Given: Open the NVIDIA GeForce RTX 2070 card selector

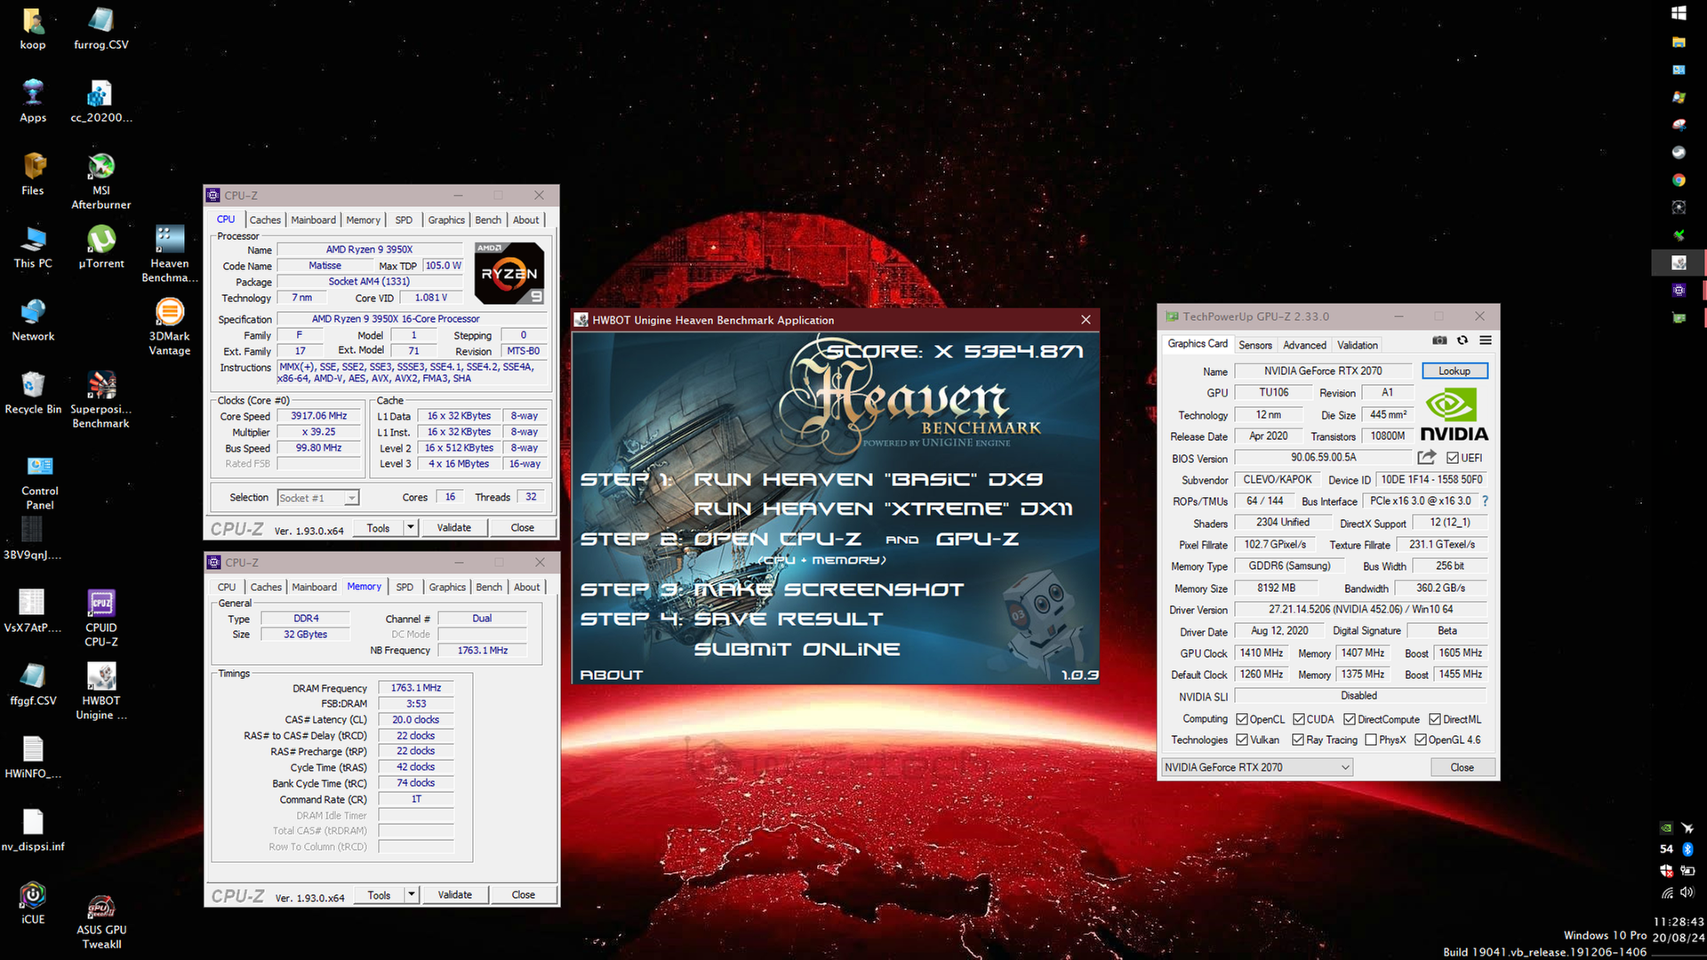Looking at the screenshot, I should coord(1257,767).
